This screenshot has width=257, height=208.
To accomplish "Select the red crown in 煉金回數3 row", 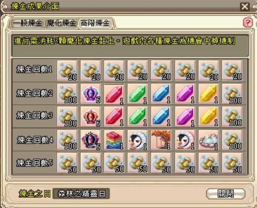I will [90, 117].
